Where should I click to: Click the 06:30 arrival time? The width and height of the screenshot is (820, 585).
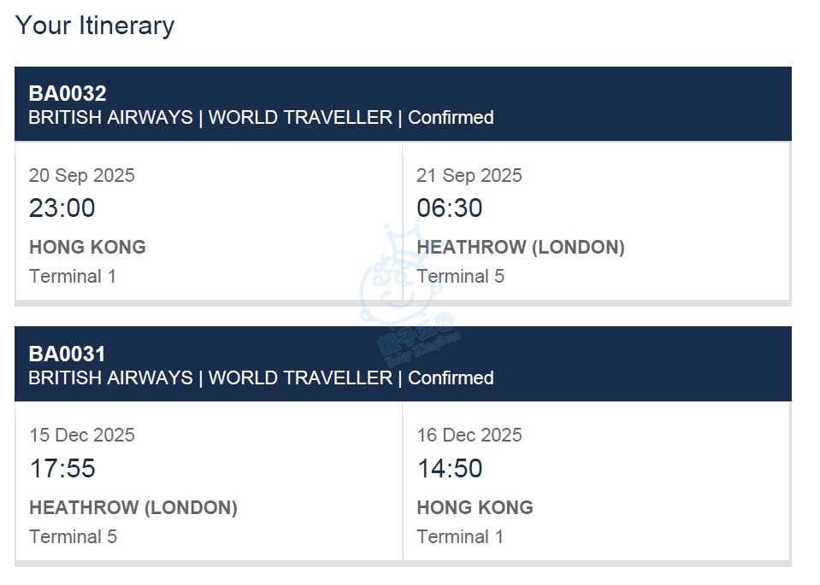[x=450, y=208]
